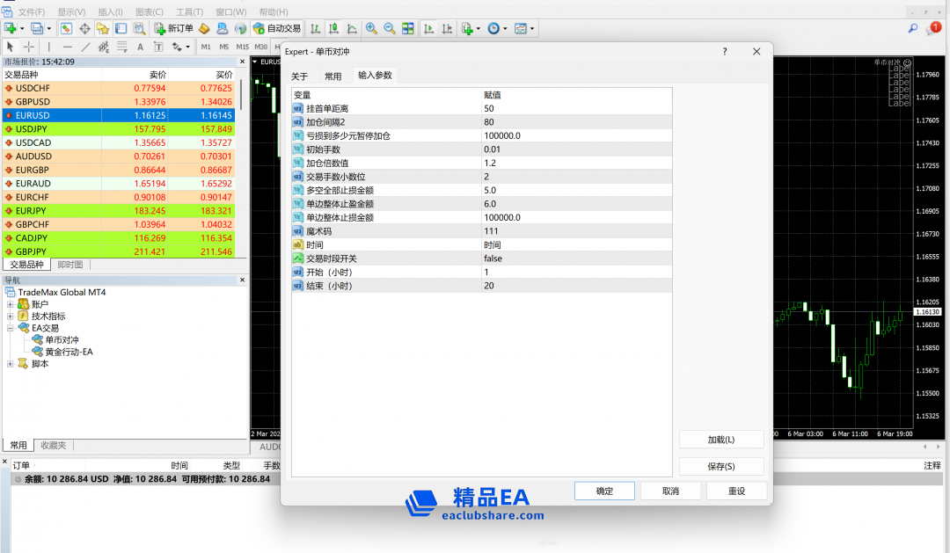Click the 加载(L) load button
This screenshot has width=950, height=553.
pos(720,440)
